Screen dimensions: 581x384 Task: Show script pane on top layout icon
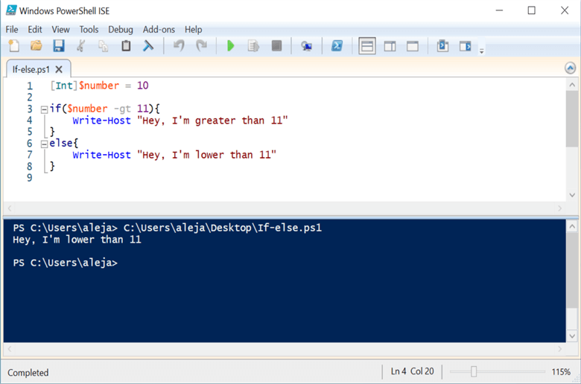click(367, 46)
